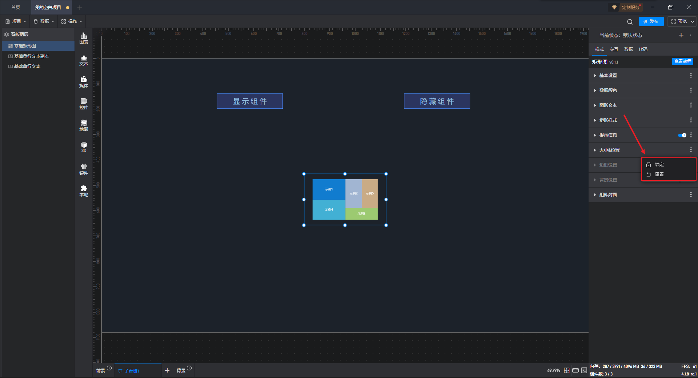Click the plus circle next to 背景

click(x=189, y=368)
